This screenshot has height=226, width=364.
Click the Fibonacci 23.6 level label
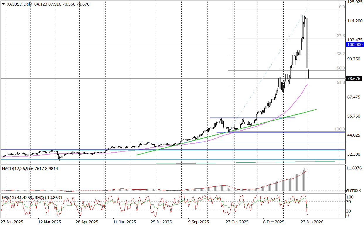point(341,36)
